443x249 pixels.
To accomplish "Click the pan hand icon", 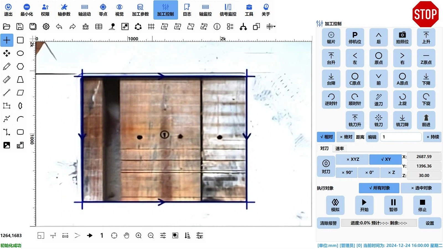I will (x=126, y=235).
